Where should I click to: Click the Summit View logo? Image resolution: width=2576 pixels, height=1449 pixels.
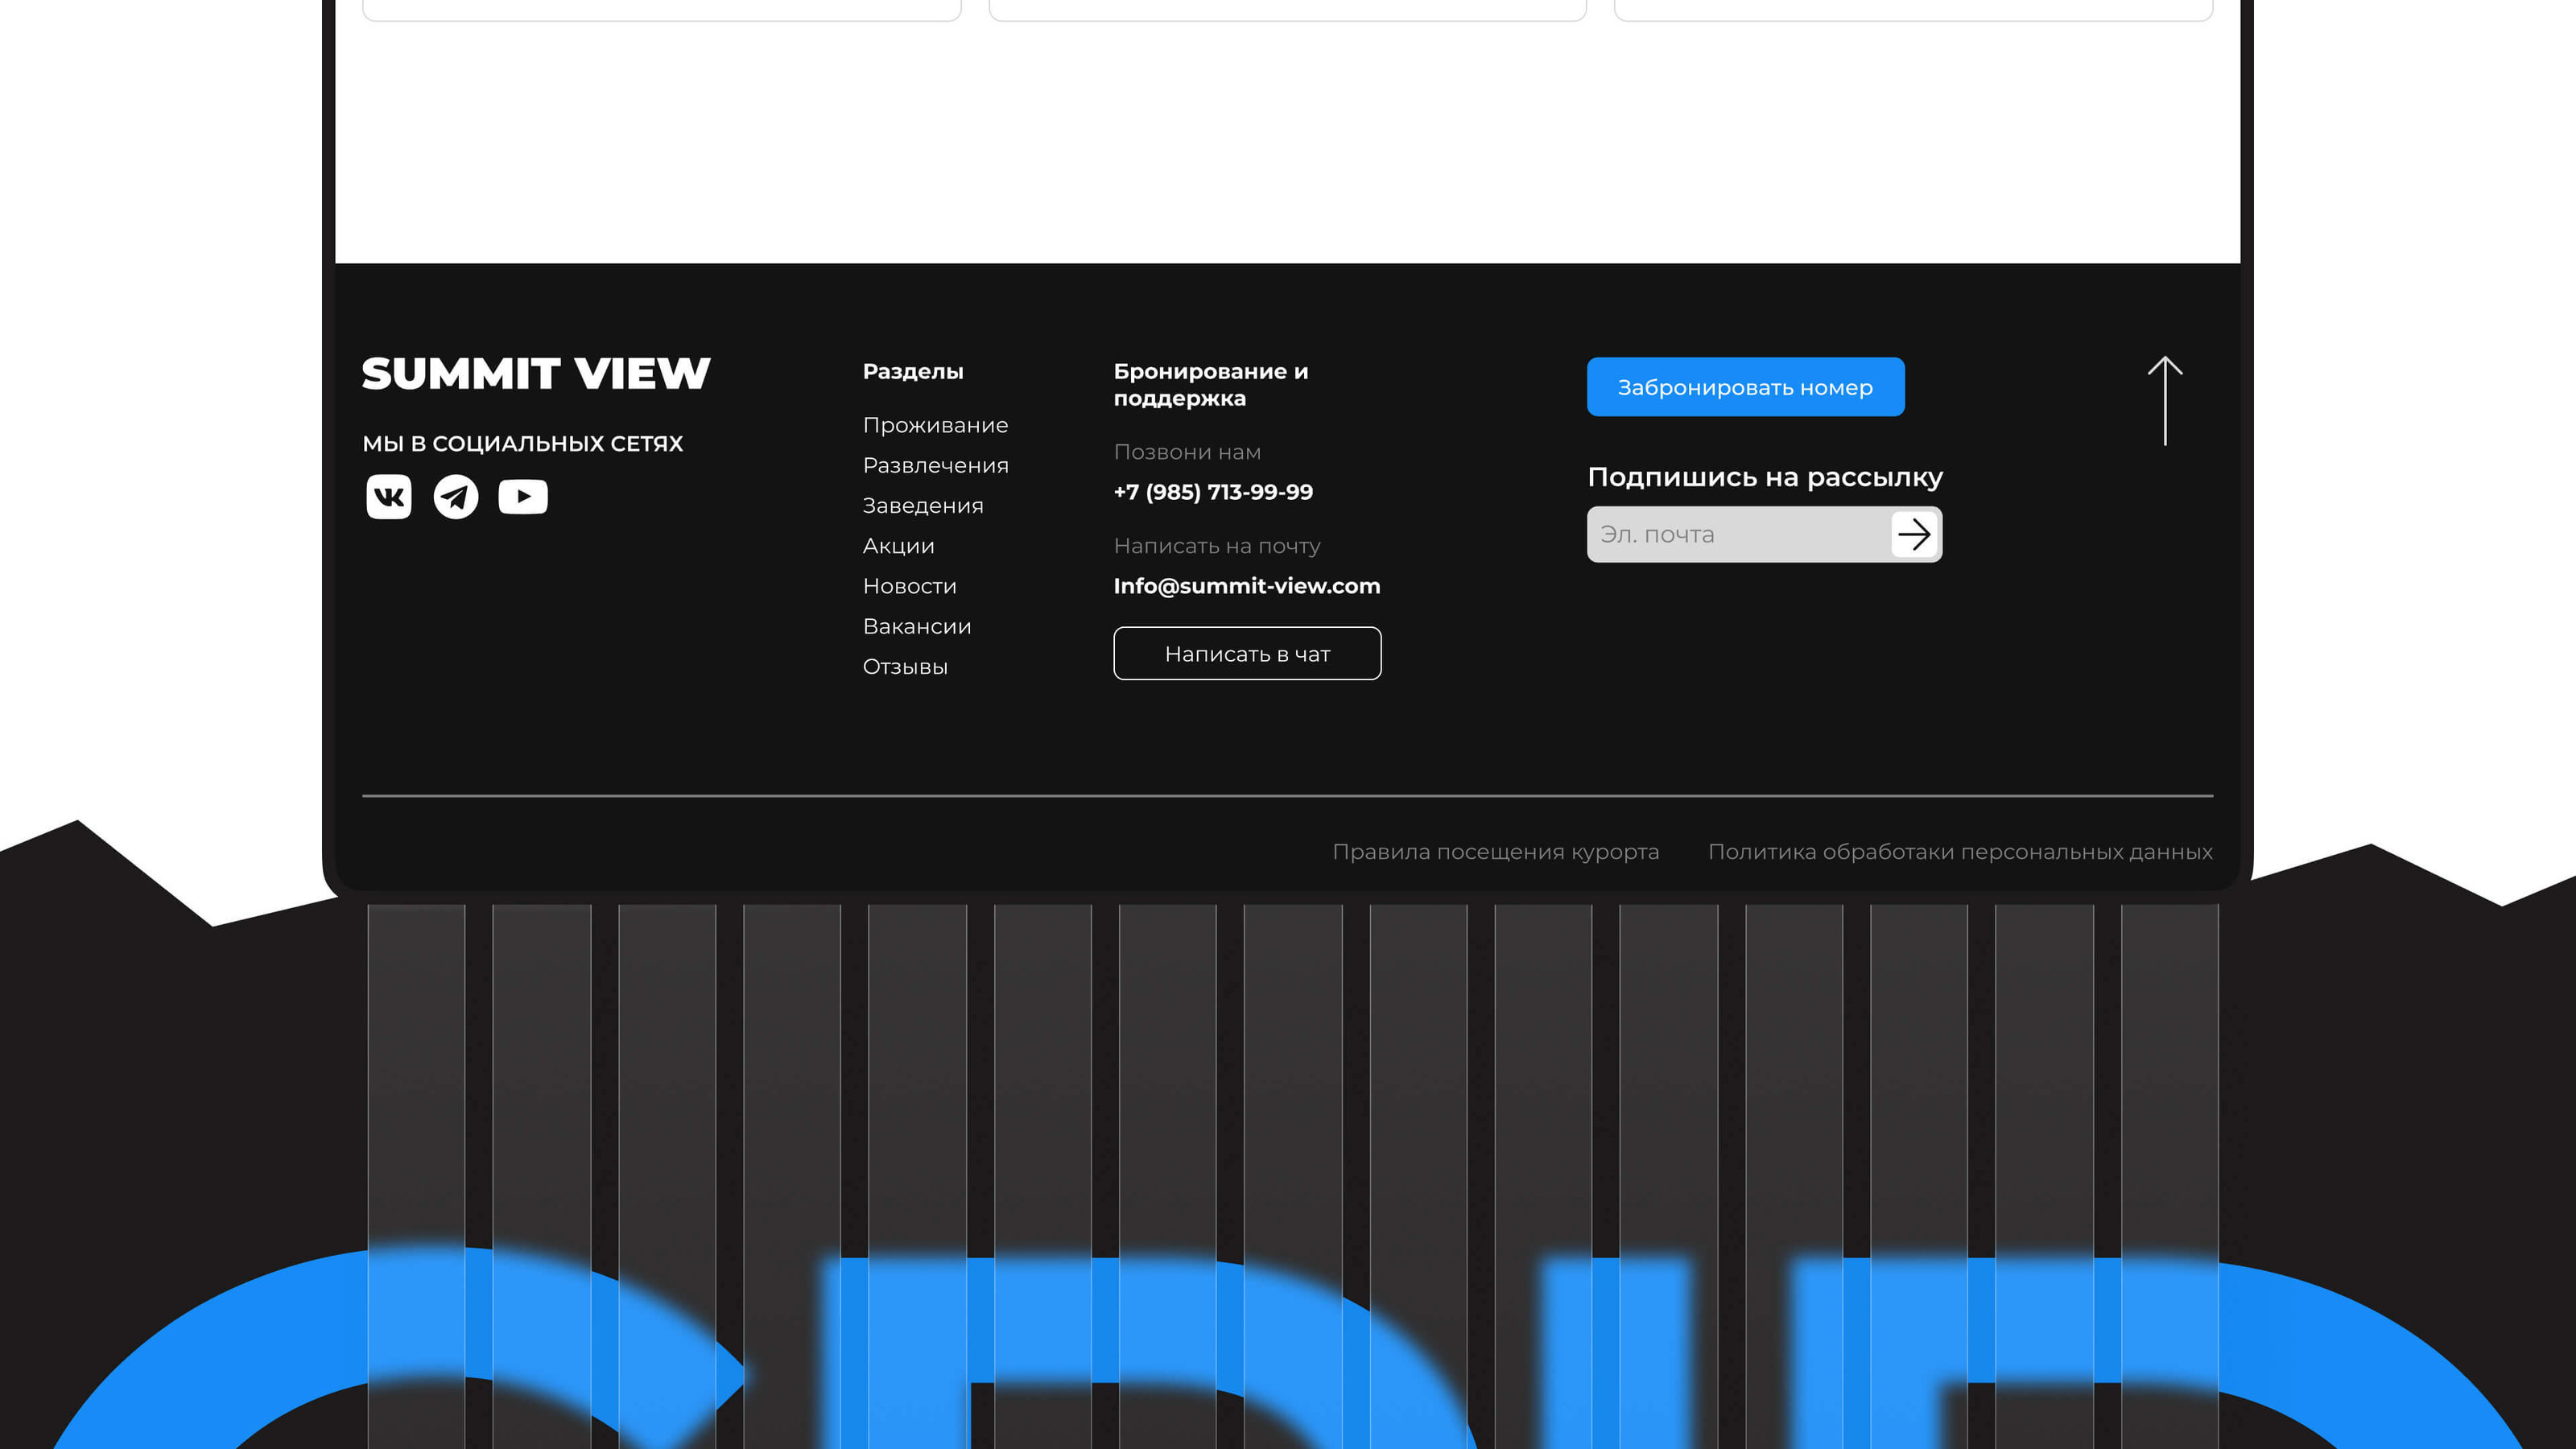click(x=536, y=374)
